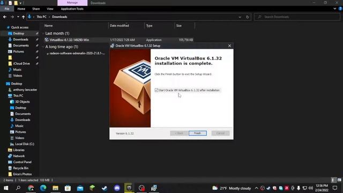Screen dimensions: 343x193
Task: Click the greyed Cancel button in Setup
Action: pos(220,133)
